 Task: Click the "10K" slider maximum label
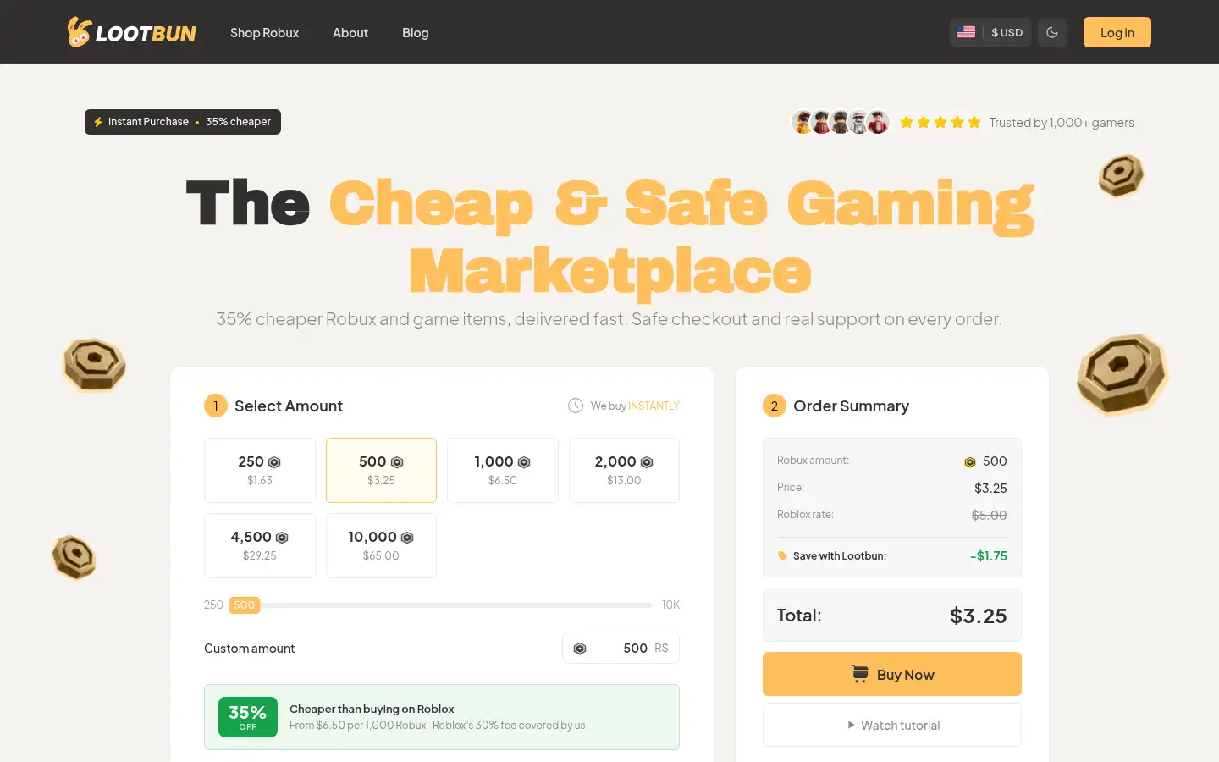(x=670, y=605)
